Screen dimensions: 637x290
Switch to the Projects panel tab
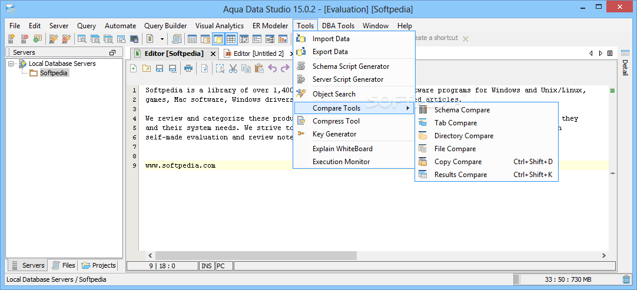[98, 265]
